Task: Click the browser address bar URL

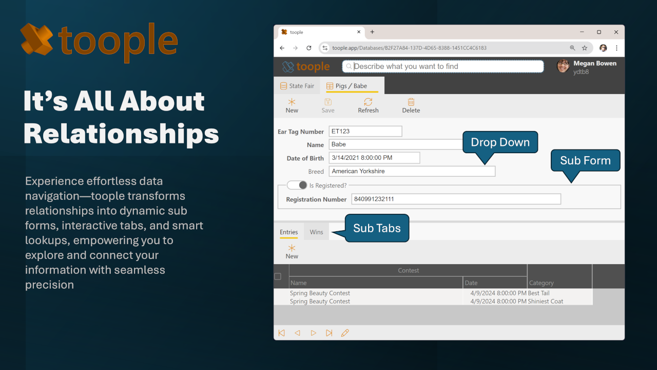Action: coord(409,48)
